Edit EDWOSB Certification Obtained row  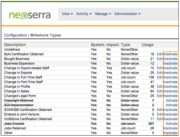tap(160, 110)
